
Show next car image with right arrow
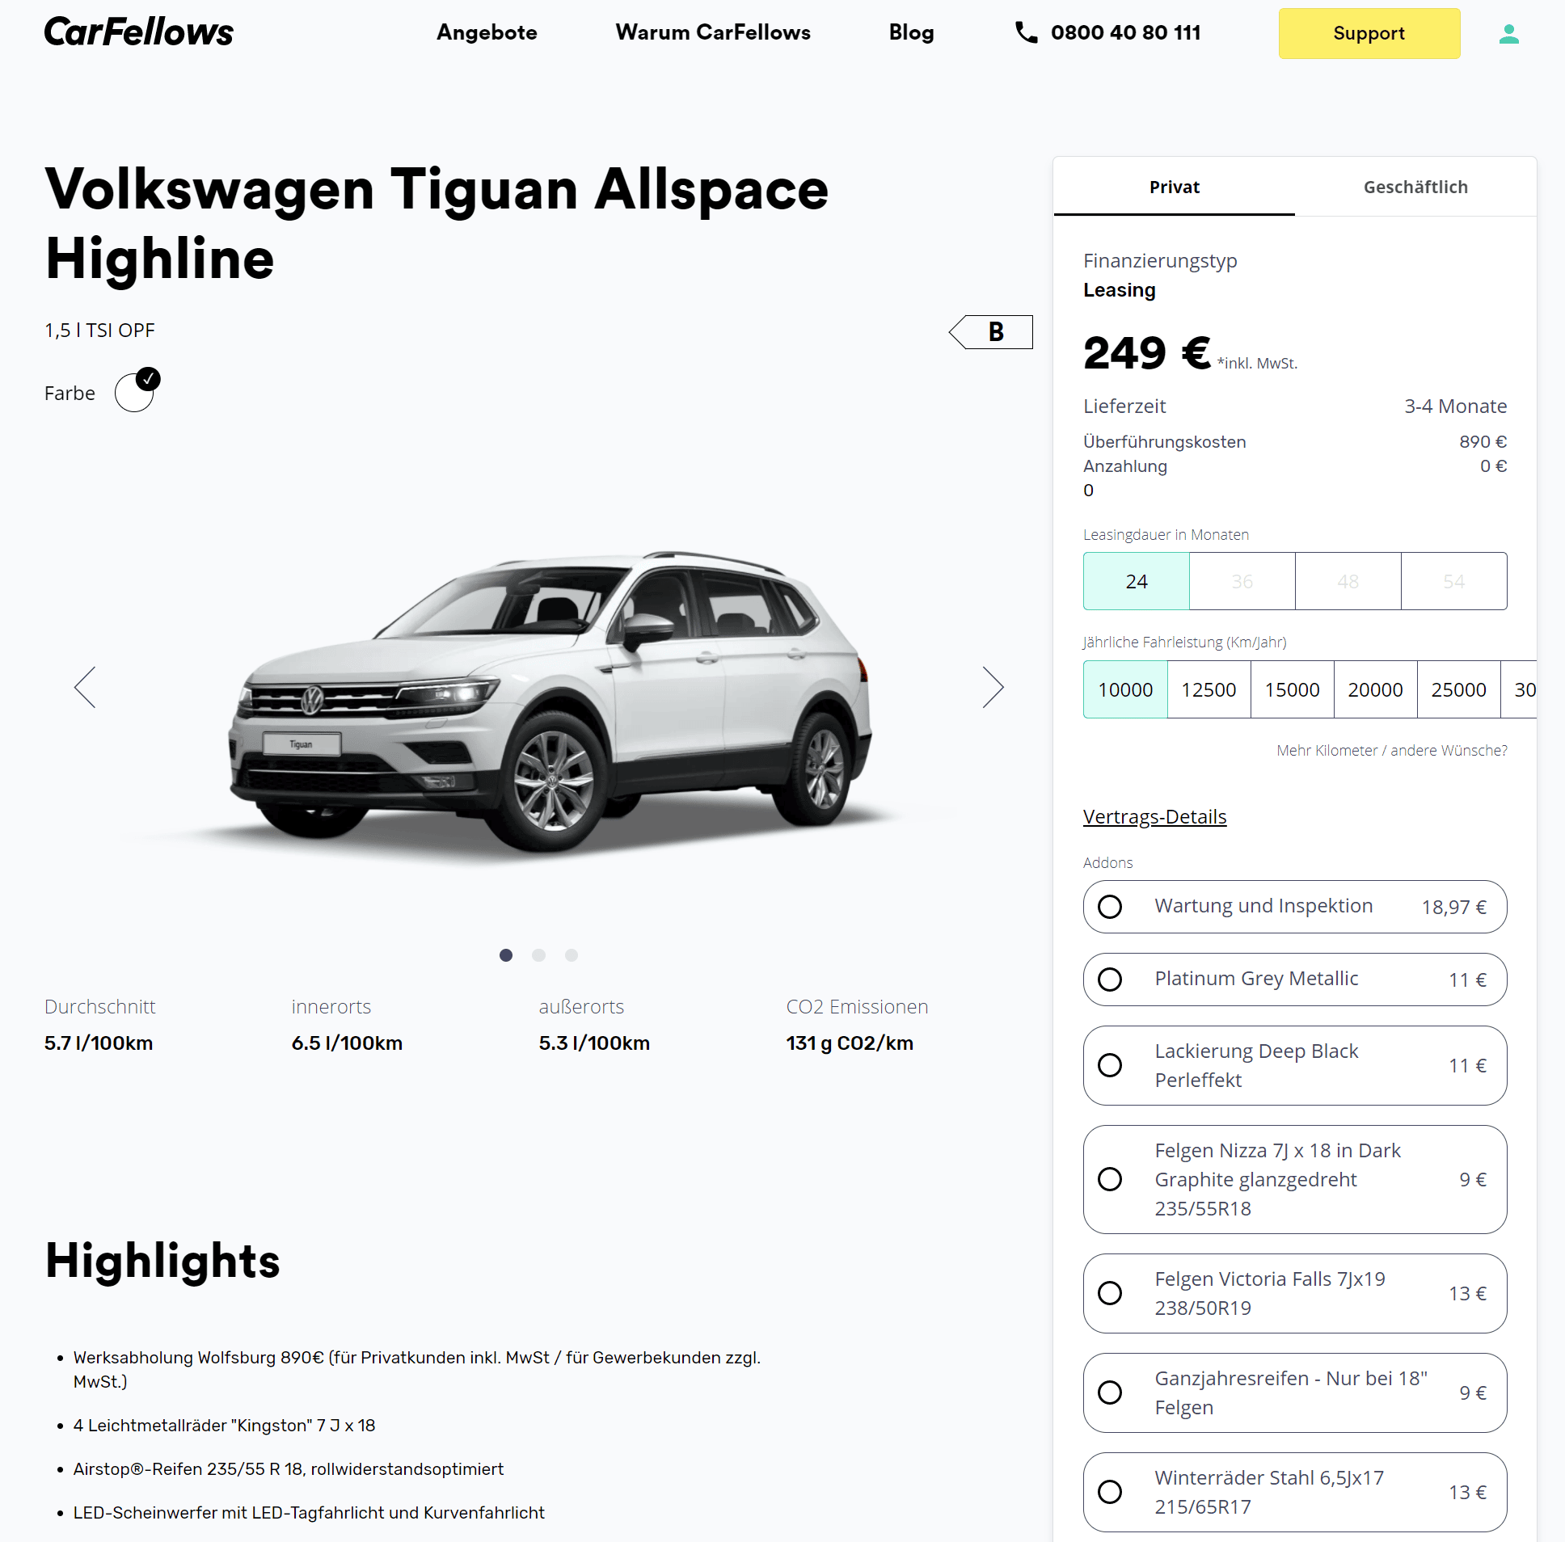993,688
